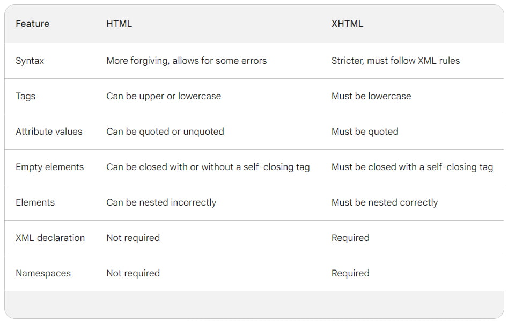508x321 pixels.
Task: Click the "Must be nested correctly" cell
Action: (x=385, y=202)
